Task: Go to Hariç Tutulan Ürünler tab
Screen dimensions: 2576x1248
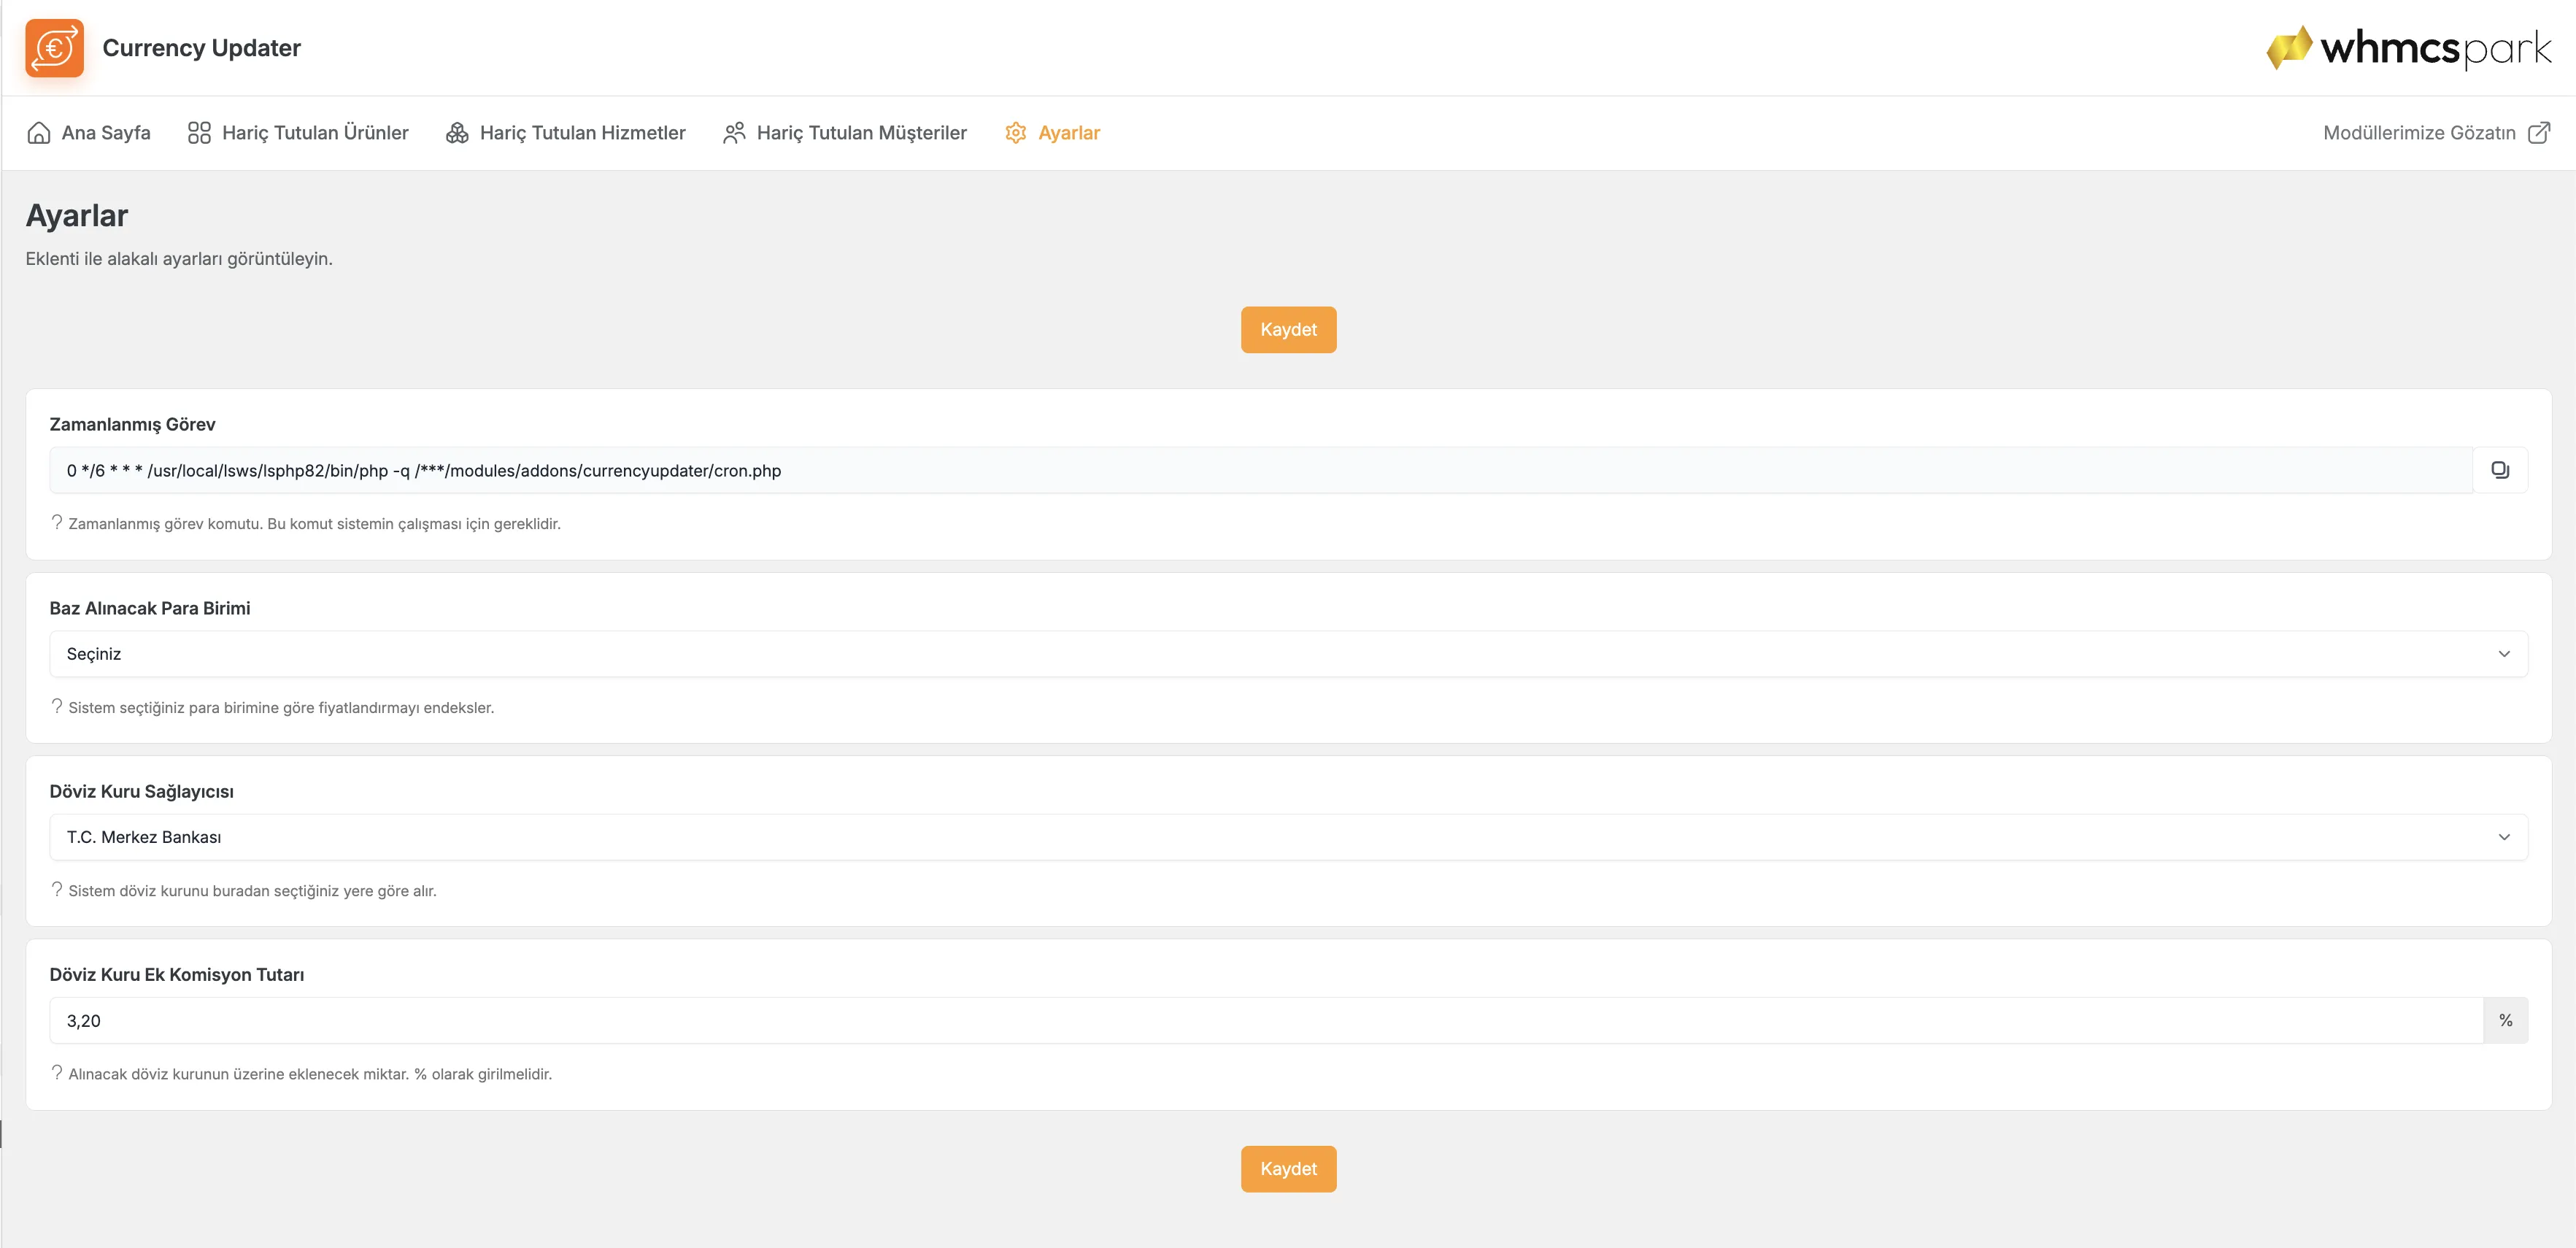Action: (298, 133)
